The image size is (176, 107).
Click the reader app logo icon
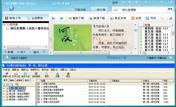click(x=11, y=8)
